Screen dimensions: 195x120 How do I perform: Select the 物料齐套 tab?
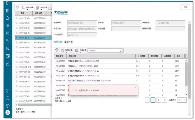point(58,42)
